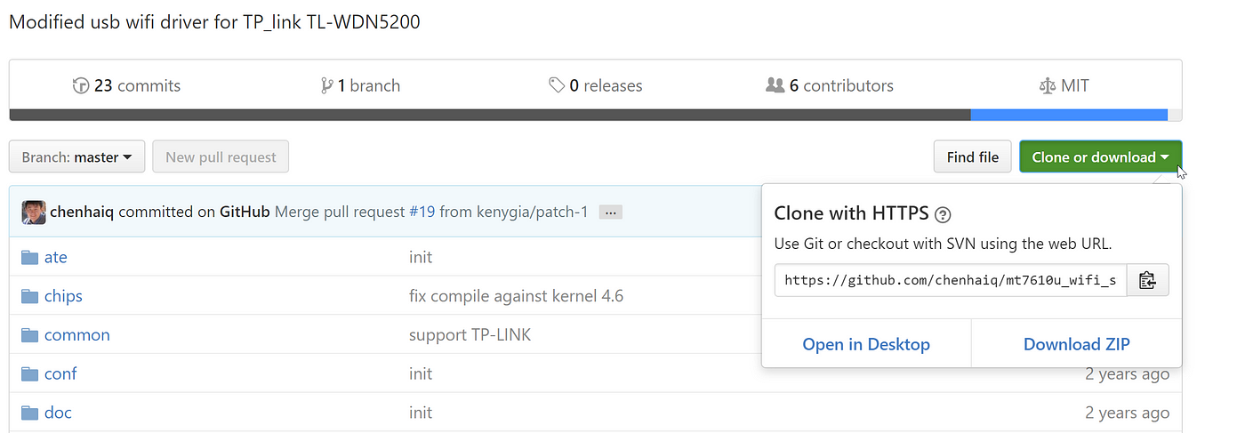The image size is (1245, 433).
Task: Click the commits clock icon
Action: [81, 86]
